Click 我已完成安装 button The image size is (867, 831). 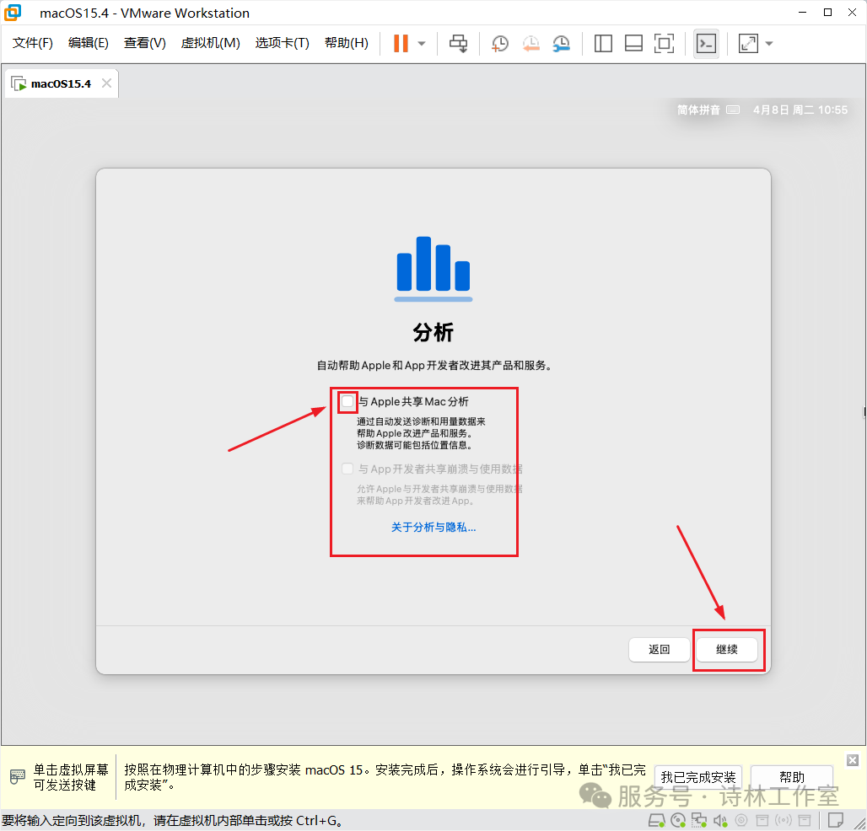tap(697, 777)
